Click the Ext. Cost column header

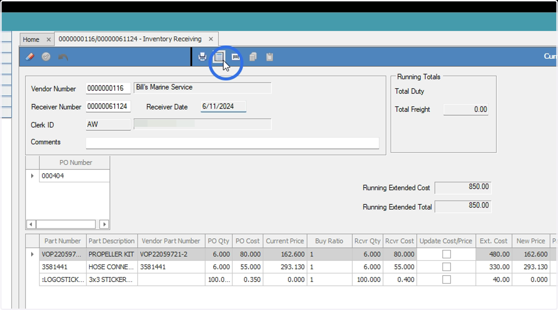[x=494, y=241]
